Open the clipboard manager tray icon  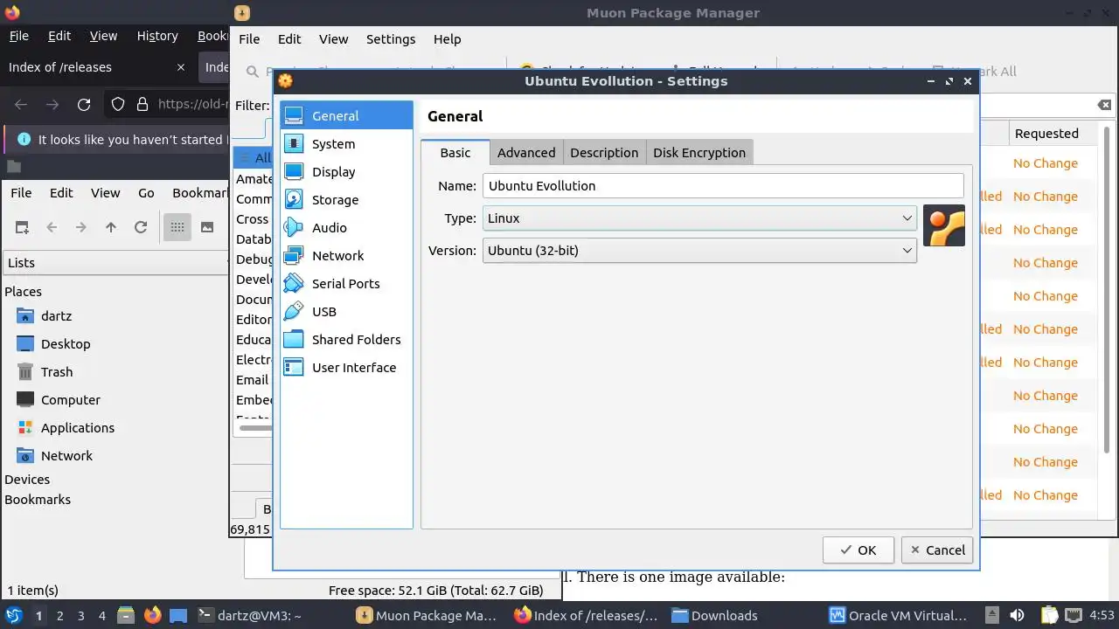(1050, 615)
